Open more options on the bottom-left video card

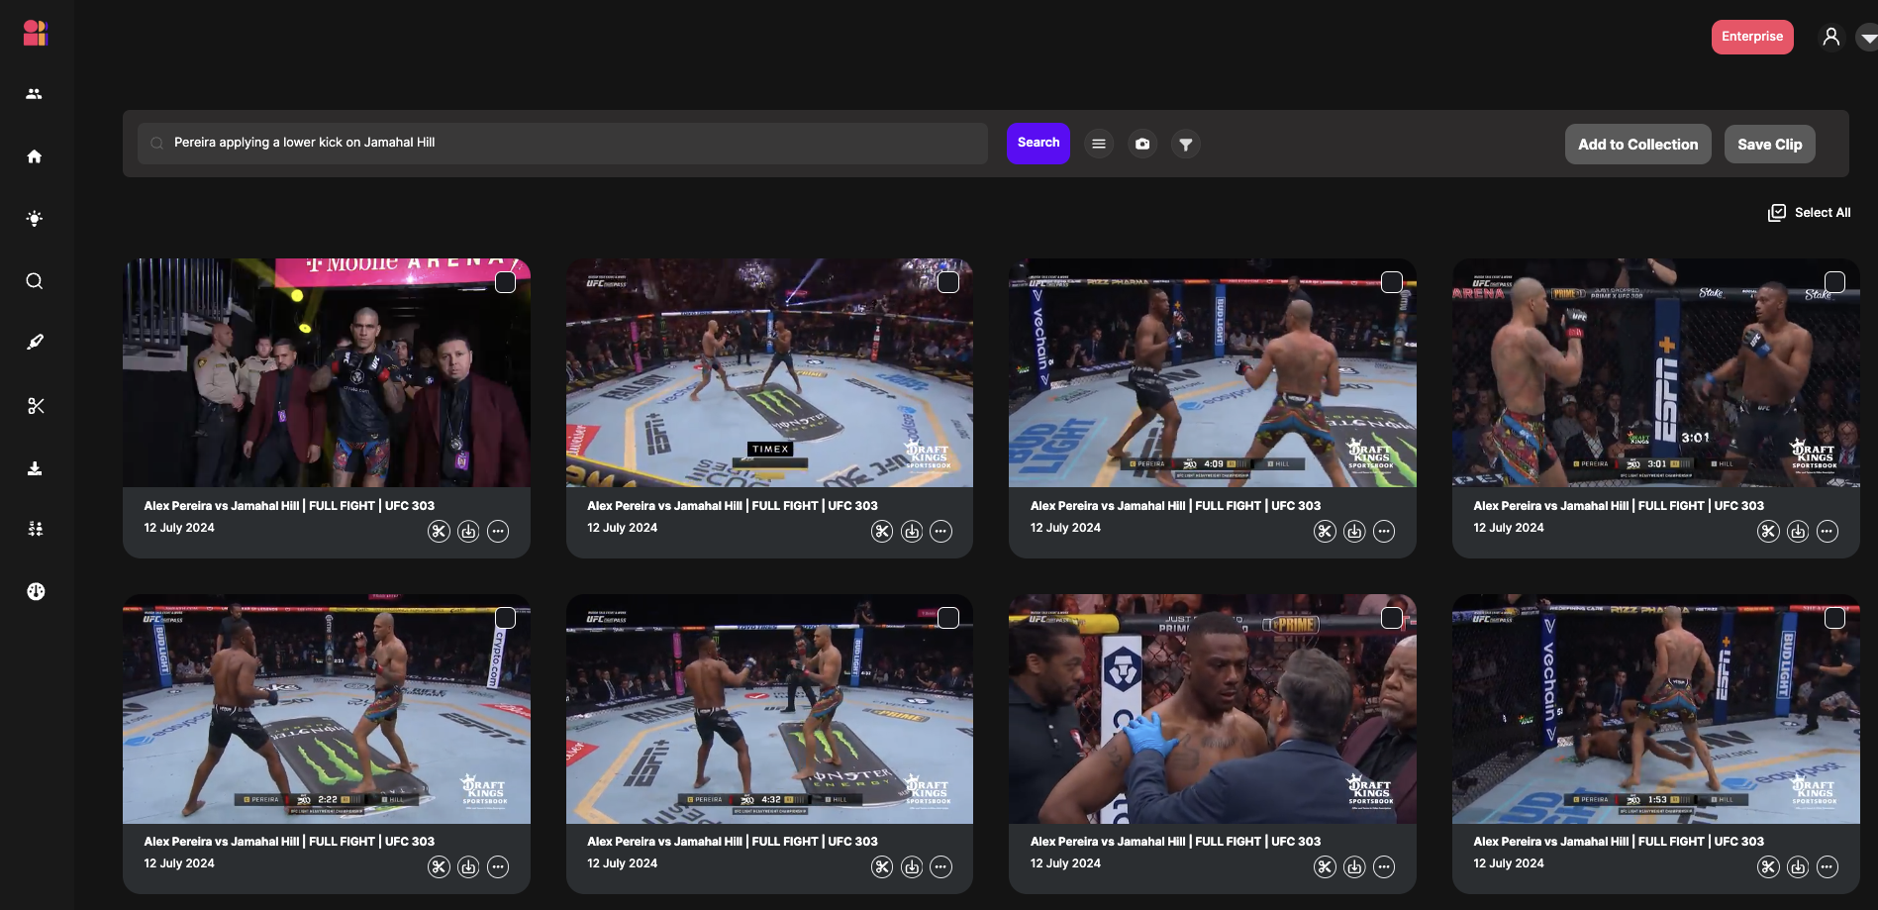[x=497, y=866]
